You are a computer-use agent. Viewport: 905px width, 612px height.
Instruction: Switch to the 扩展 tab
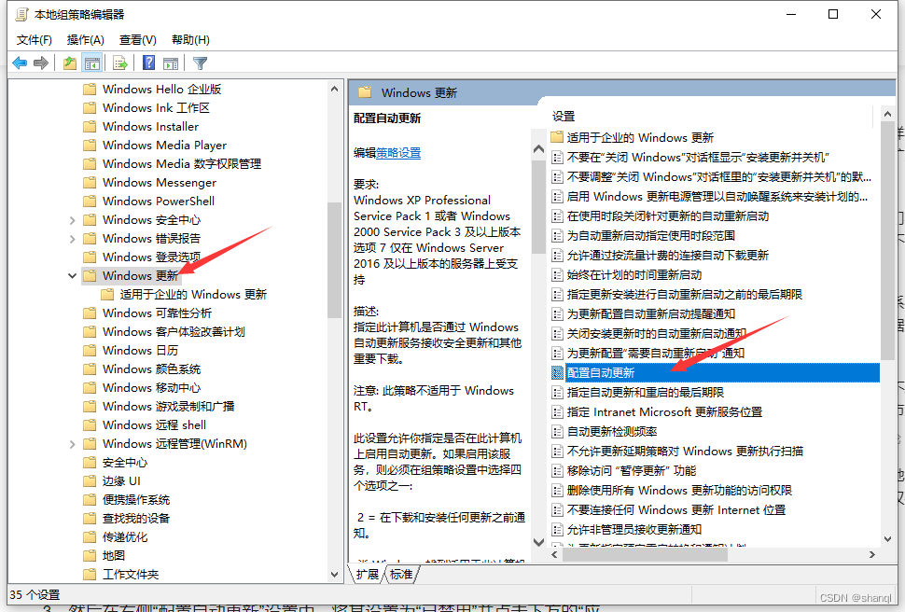click(367, 574)
